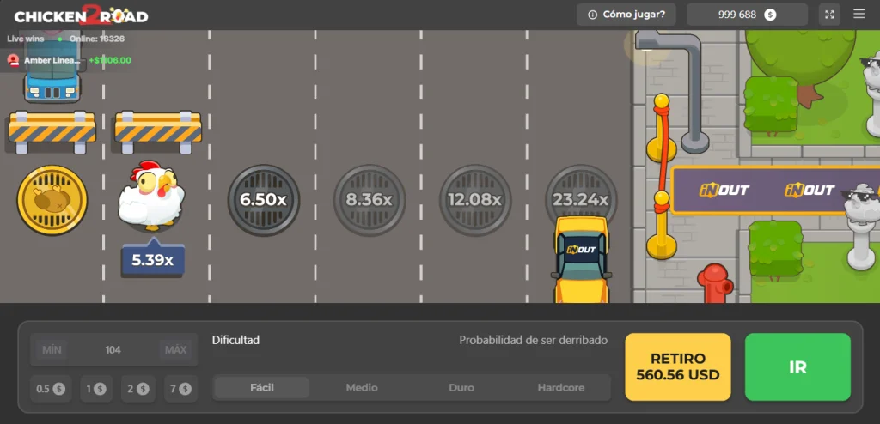880x424 pixels.
Task: Select Fácil difficulty
Action: pyautogui.click(x=262, y=388)
